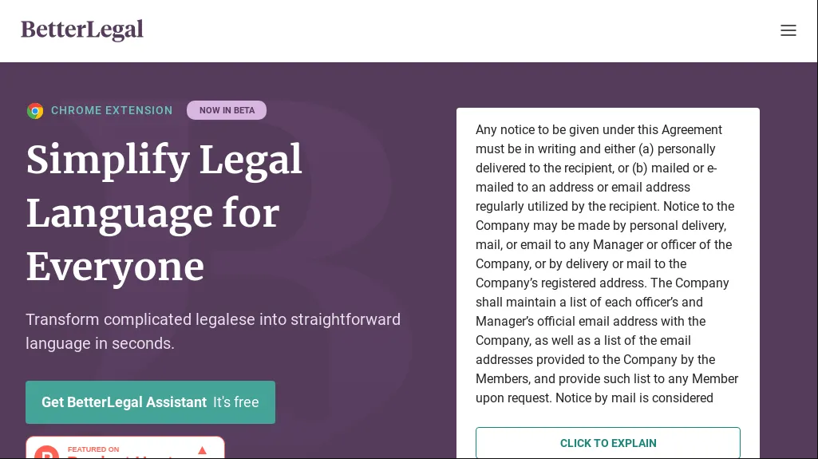The image size is (818, 459).
Task: Click inside the legal notice text box
Action: click(607, 263)
